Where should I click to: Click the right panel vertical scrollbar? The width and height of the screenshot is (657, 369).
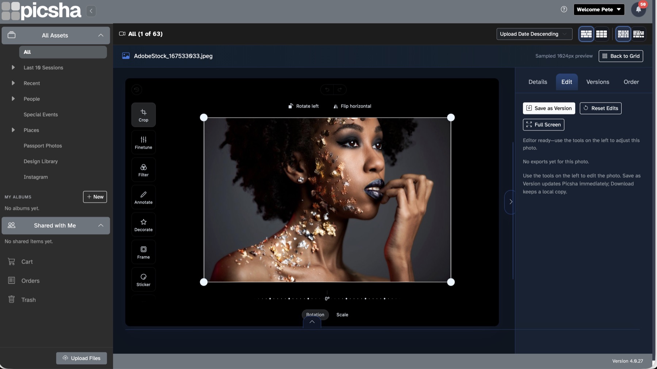tap(513, 211)
